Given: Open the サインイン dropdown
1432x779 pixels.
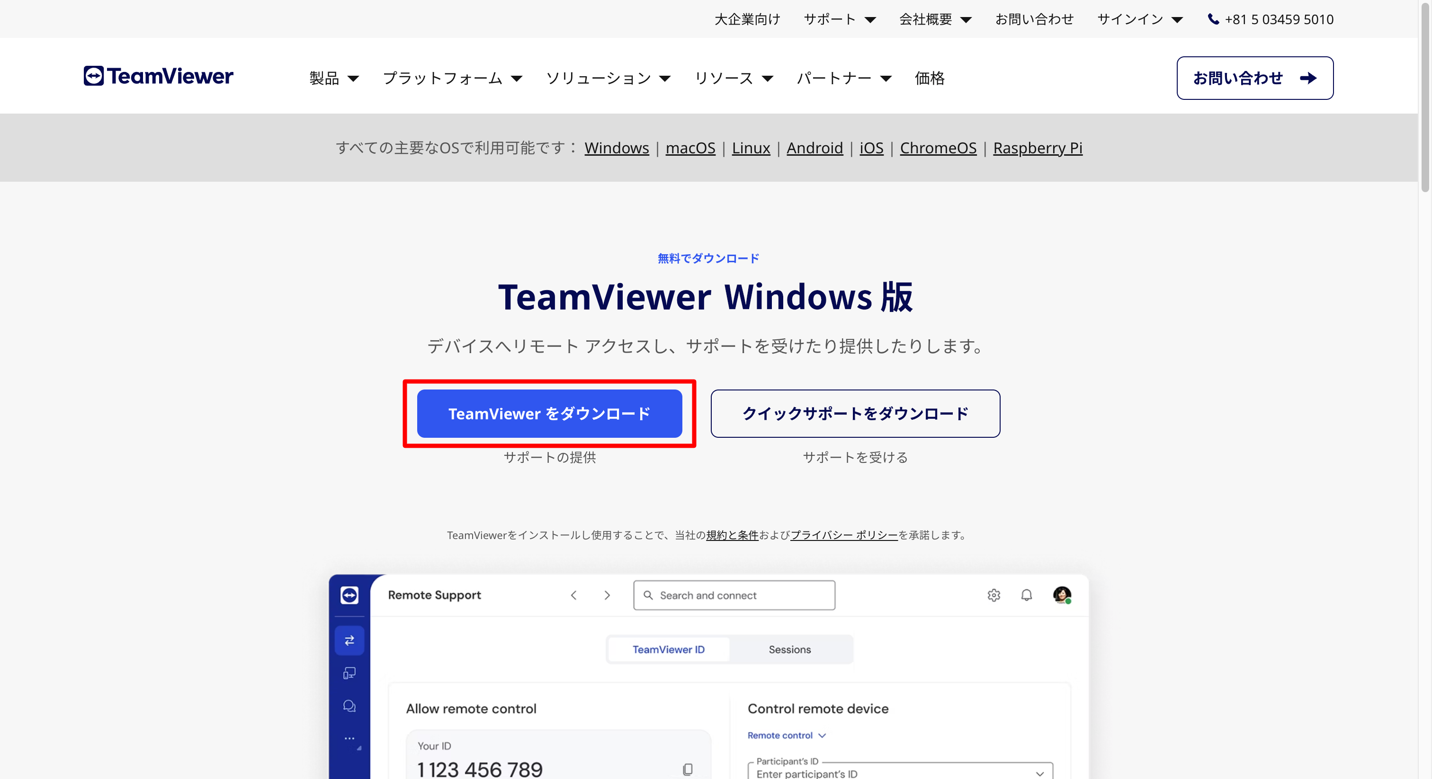Looking at the screenshot, I should pos(1140,19).
